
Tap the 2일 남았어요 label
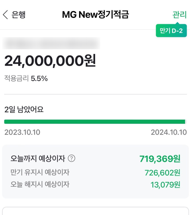(24, 110)
